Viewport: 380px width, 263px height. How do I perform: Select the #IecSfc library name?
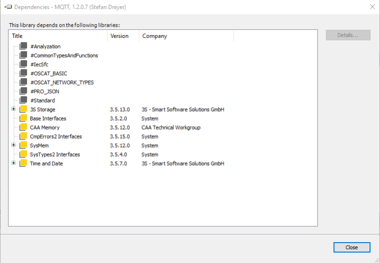click(39, 65)
